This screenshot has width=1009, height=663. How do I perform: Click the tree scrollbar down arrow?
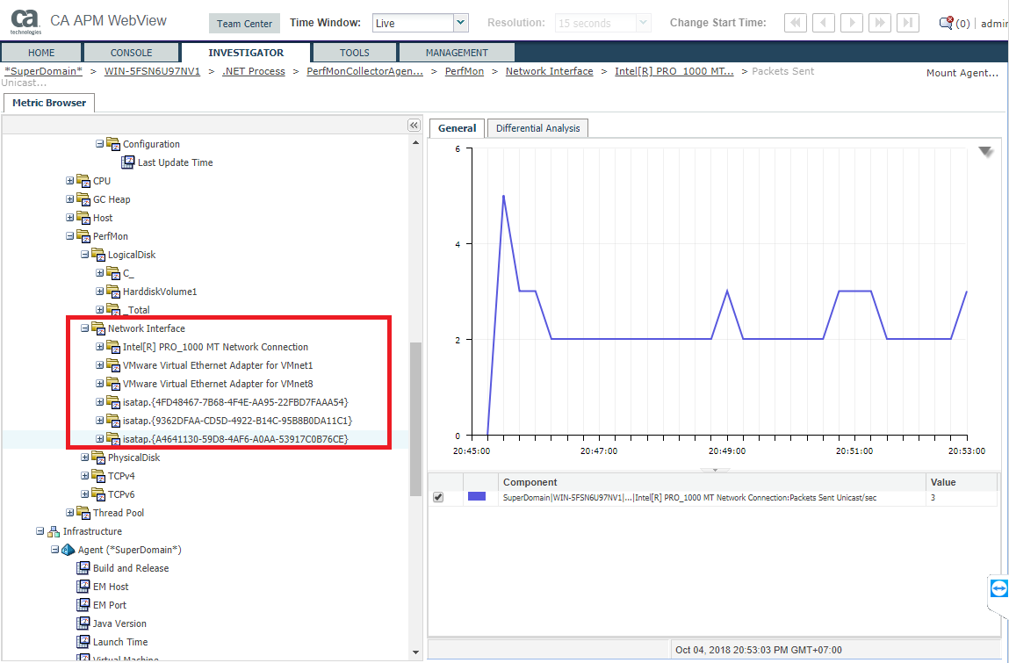point(415,652)
